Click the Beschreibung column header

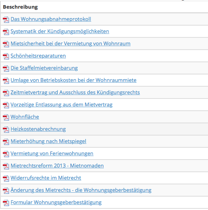(x=20, y=7)
